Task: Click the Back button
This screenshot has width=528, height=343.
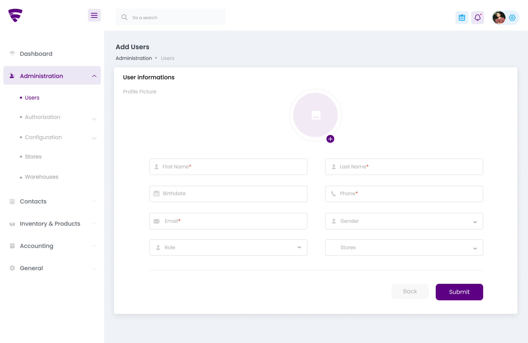Action: click(x=410, y=291)
